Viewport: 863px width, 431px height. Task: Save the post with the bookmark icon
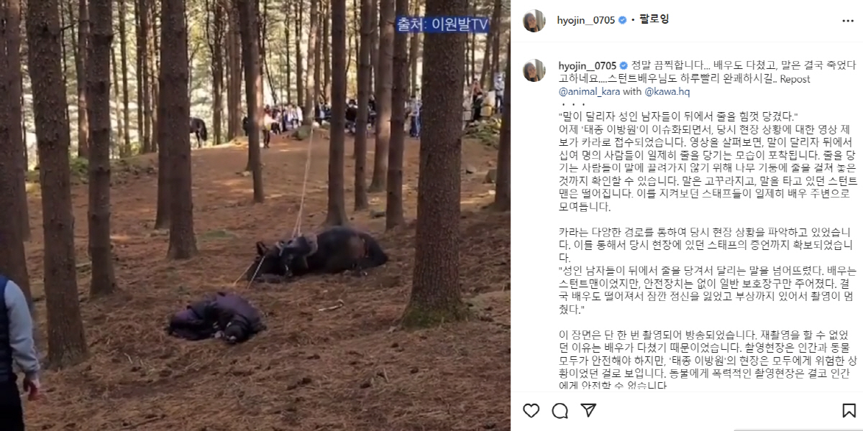(x=849, y=411)
